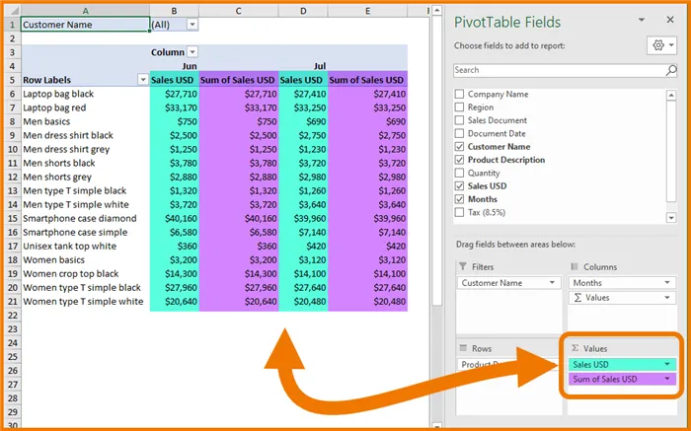Open the Column labels filter dropdown

192,51
